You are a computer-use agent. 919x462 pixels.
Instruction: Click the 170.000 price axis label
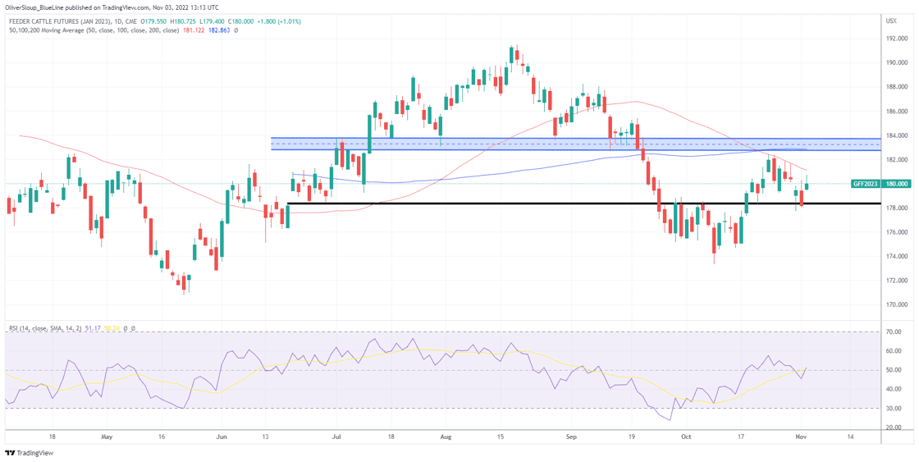[x=897, y=305]
